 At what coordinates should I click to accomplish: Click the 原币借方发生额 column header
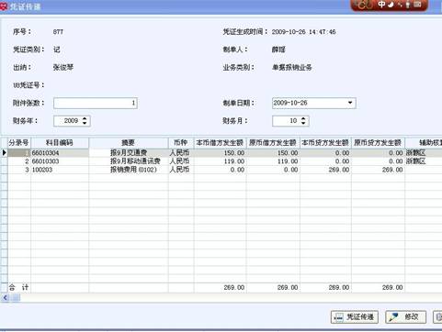point(273,143)
